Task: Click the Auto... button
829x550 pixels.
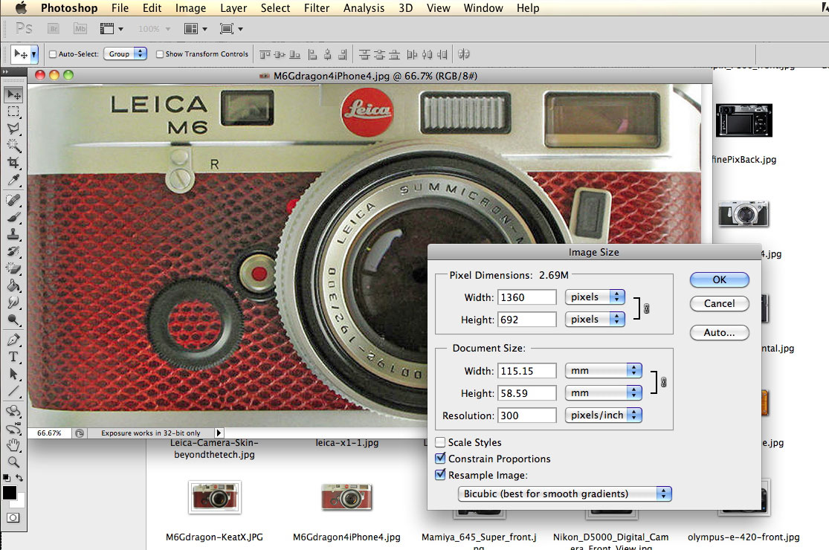Action: click(720, 332)
